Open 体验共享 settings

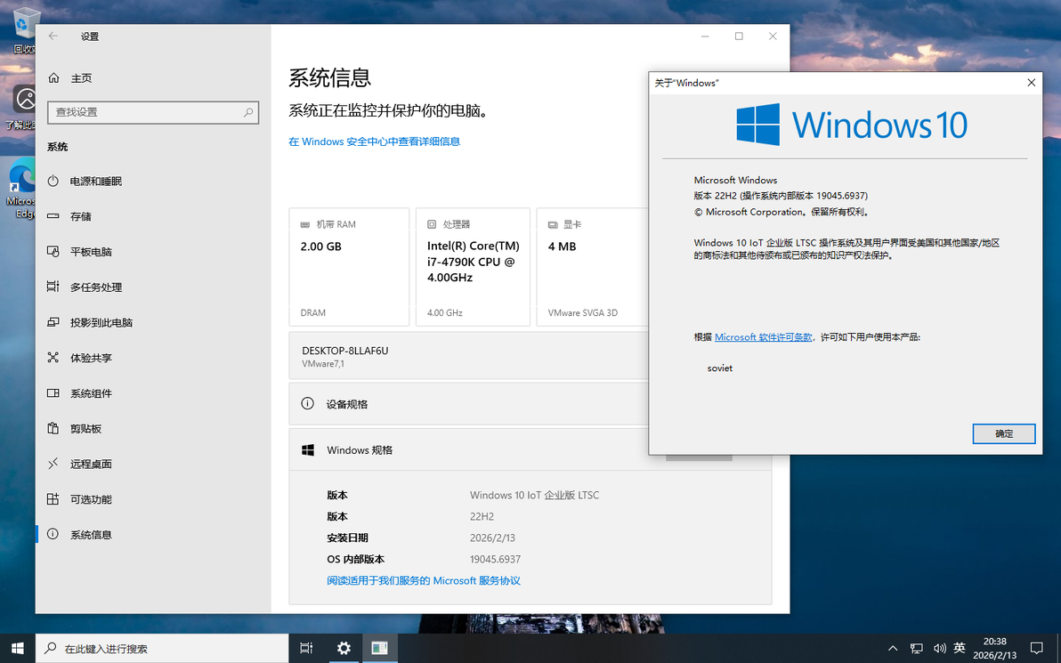(153, 358)
